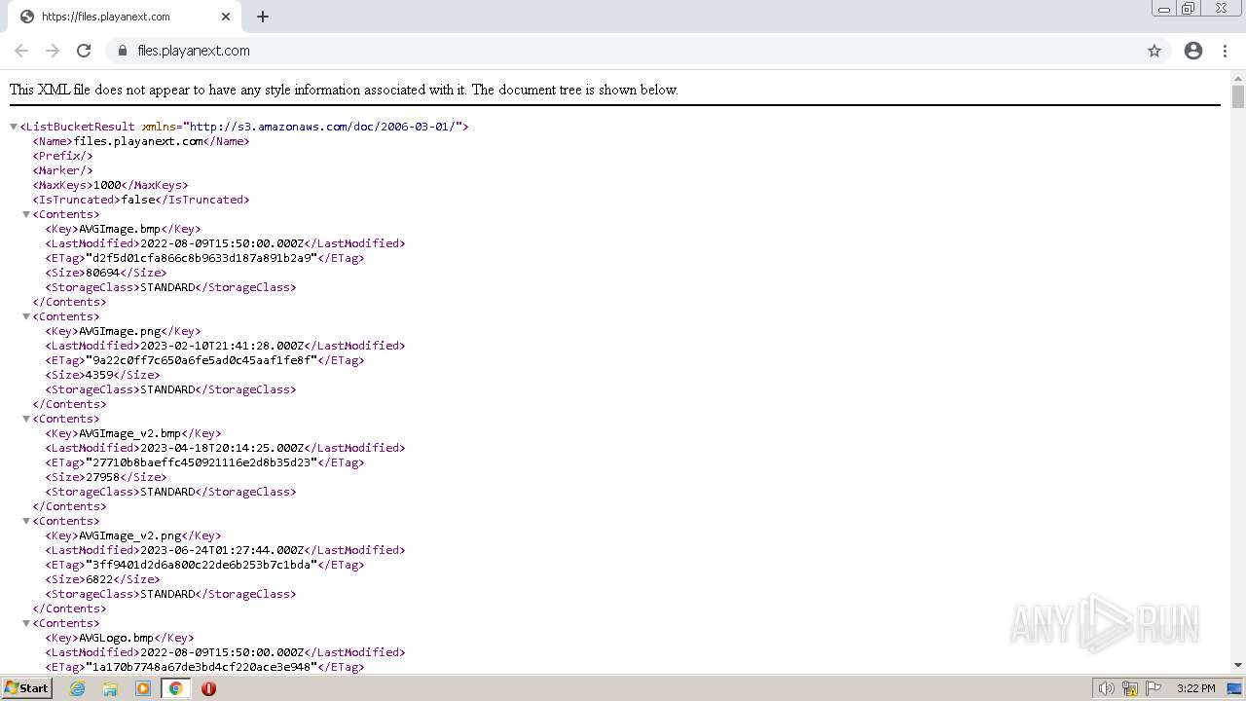Collapse the Contents node for AVGImage_v2.png

tap(26, 521)
